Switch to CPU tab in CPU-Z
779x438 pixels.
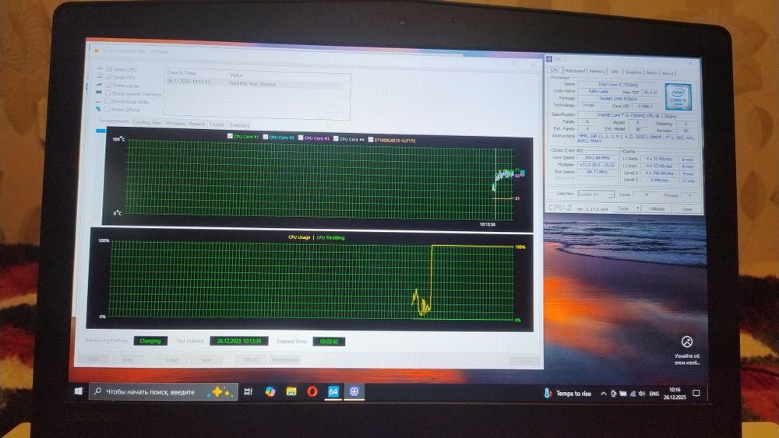pos(555,70)
